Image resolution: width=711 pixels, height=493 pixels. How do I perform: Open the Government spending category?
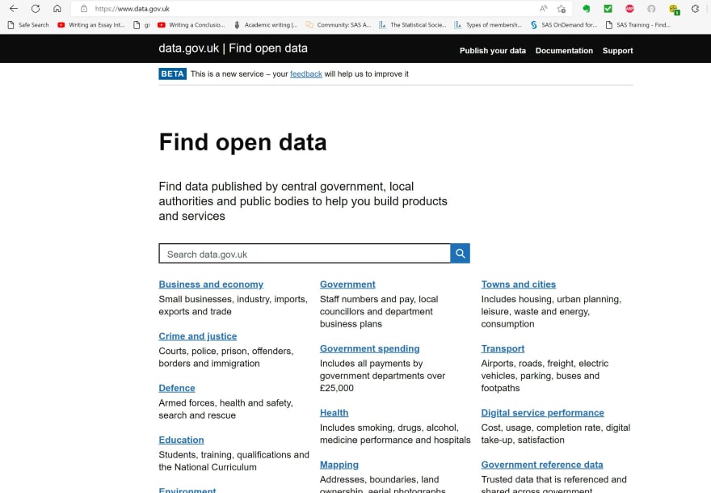coord(369,349)
